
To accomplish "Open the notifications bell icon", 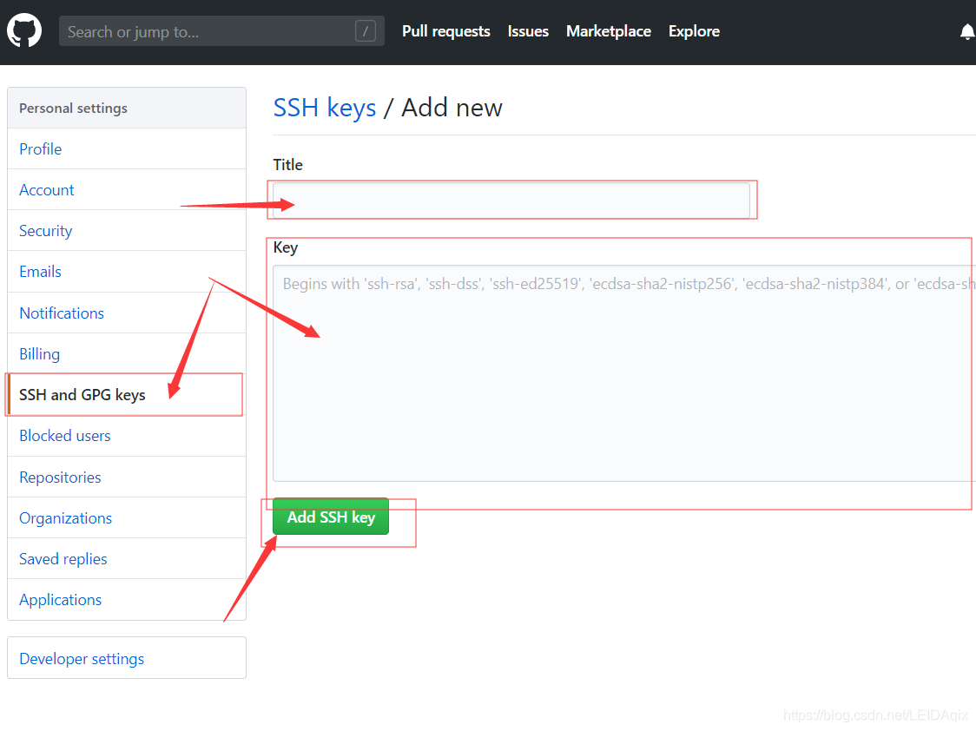I will pos(966,32).
